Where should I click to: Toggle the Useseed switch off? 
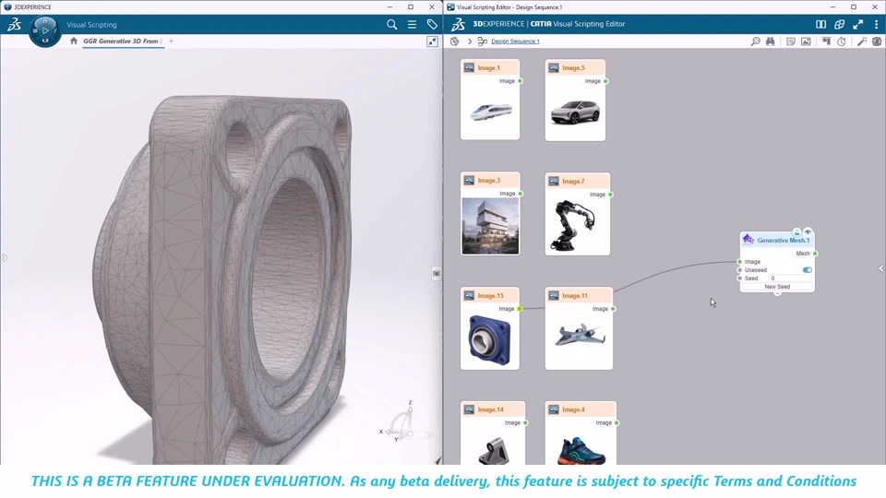808,270
